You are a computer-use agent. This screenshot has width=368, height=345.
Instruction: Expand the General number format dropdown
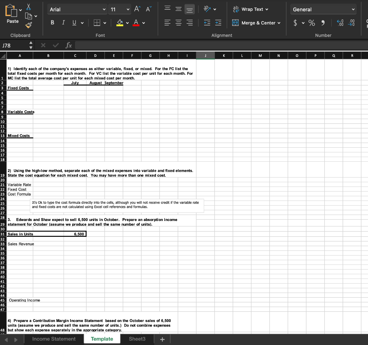tap(353, 9)
